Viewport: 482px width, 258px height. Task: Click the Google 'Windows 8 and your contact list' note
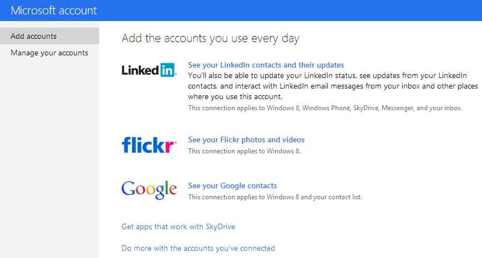pyautogui.click(x=275, y=197)
